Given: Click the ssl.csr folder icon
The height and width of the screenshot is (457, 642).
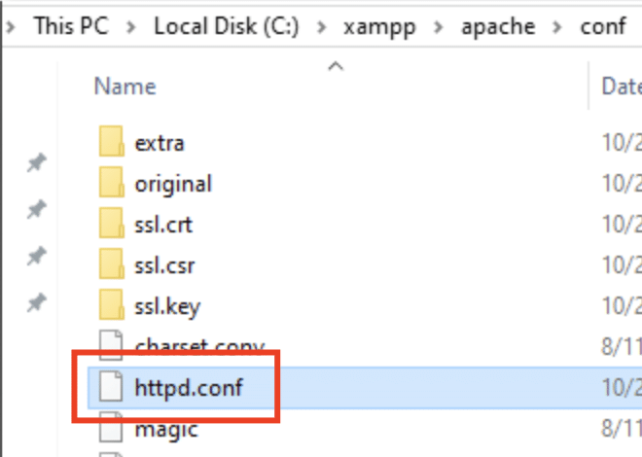Looking at the screenshot, I should (x=111, y=264).
